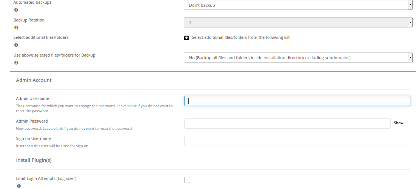This screenshot has height=189, width=416.
Task: Click the Install Plugin(s) section heading
Action: [34, 160]
